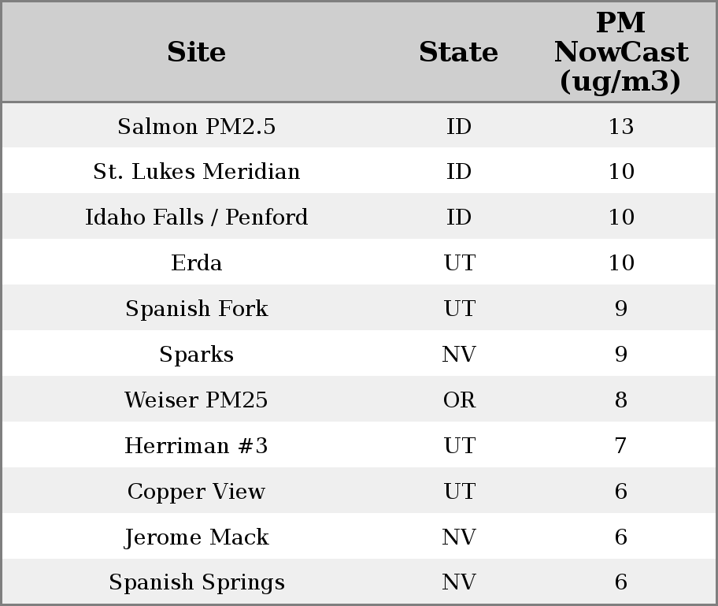Click the Site column header

click(x=196, y=52)
